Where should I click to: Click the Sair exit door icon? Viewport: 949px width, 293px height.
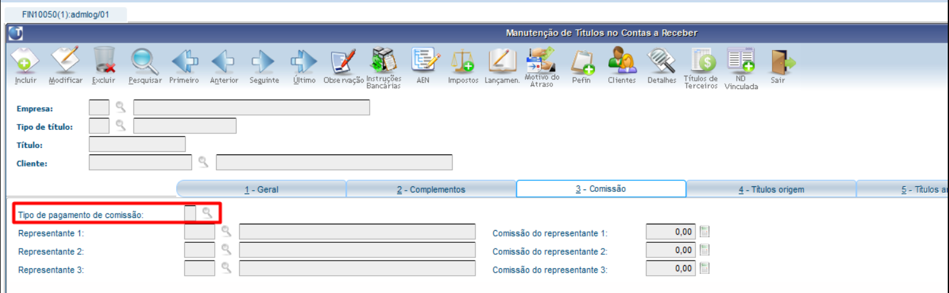pyautogui.click(x=781, y=60)
